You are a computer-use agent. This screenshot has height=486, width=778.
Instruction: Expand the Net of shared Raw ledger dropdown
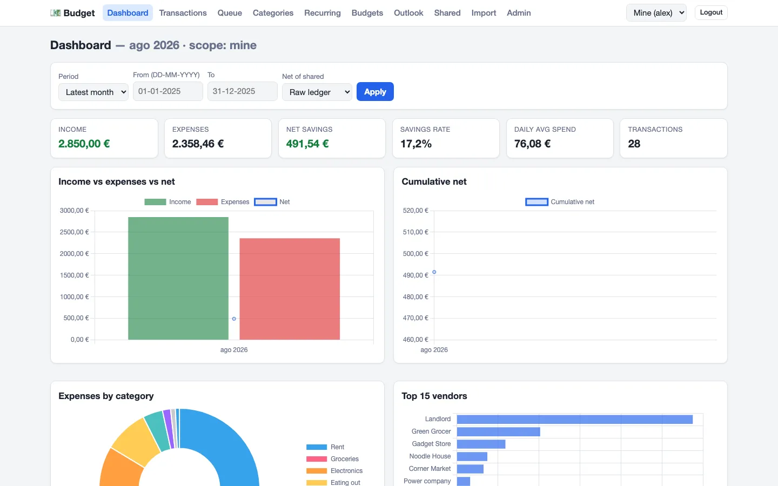317,92
